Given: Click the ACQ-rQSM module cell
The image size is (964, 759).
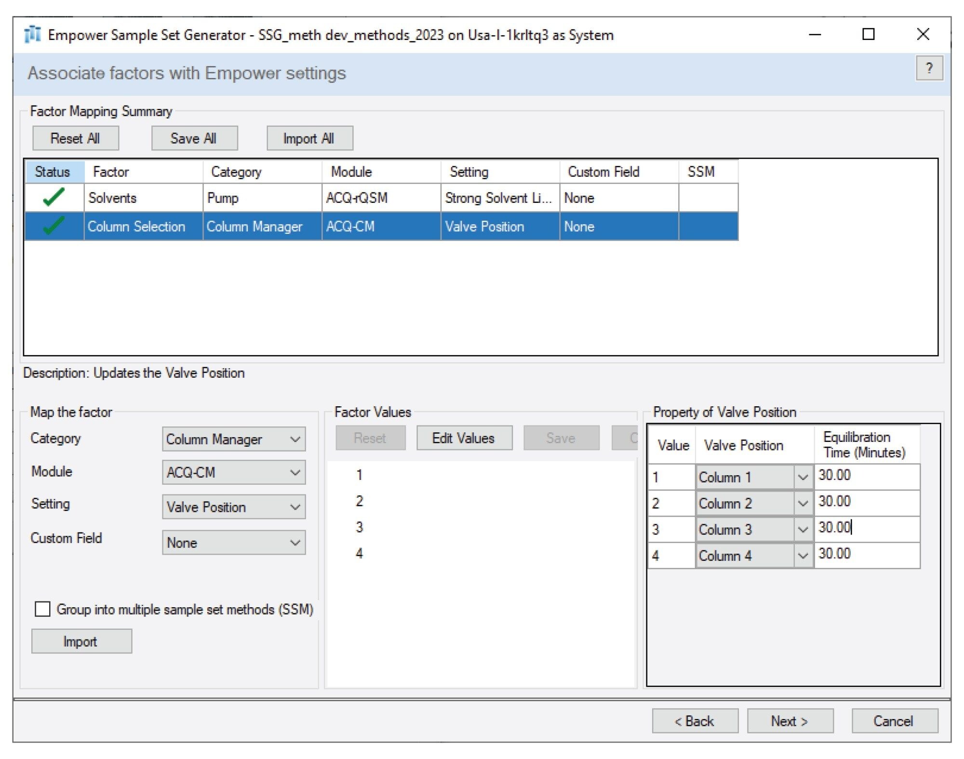Looking at the screenshot, I should coord(381,198).
